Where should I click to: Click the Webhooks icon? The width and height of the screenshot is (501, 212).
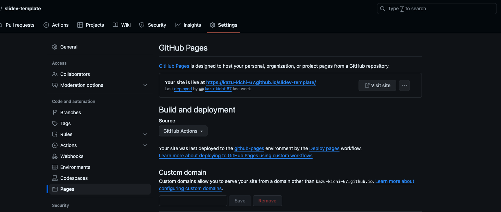pyautogui.click(x=55, y=156)
